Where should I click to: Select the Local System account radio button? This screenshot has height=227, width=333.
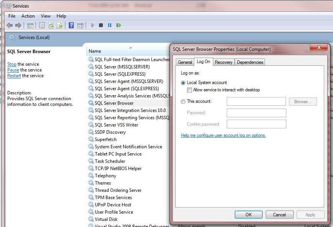tap(183, 83)
